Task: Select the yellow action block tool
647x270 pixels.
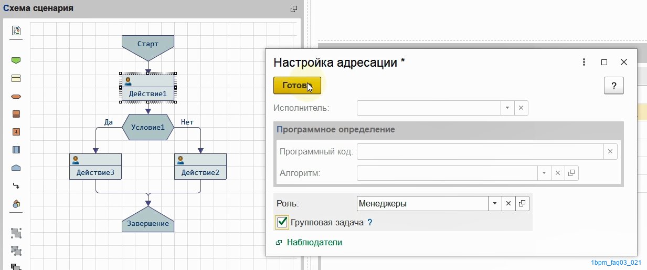Action: [16, 79]
